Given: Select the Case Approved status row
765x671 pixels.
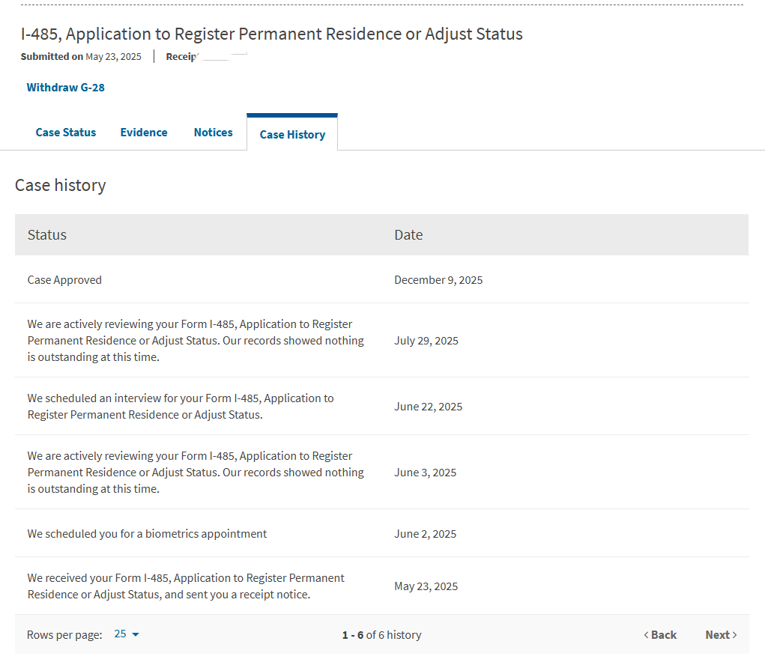Looking at the screenshot, I should coord(64,280).
